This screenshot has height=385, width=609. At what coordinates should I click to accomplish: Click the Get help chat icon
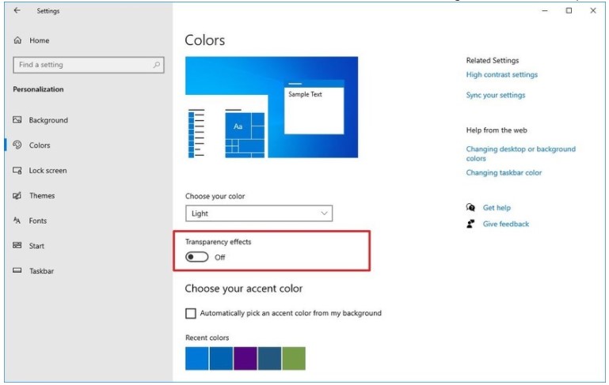(470, 207)
